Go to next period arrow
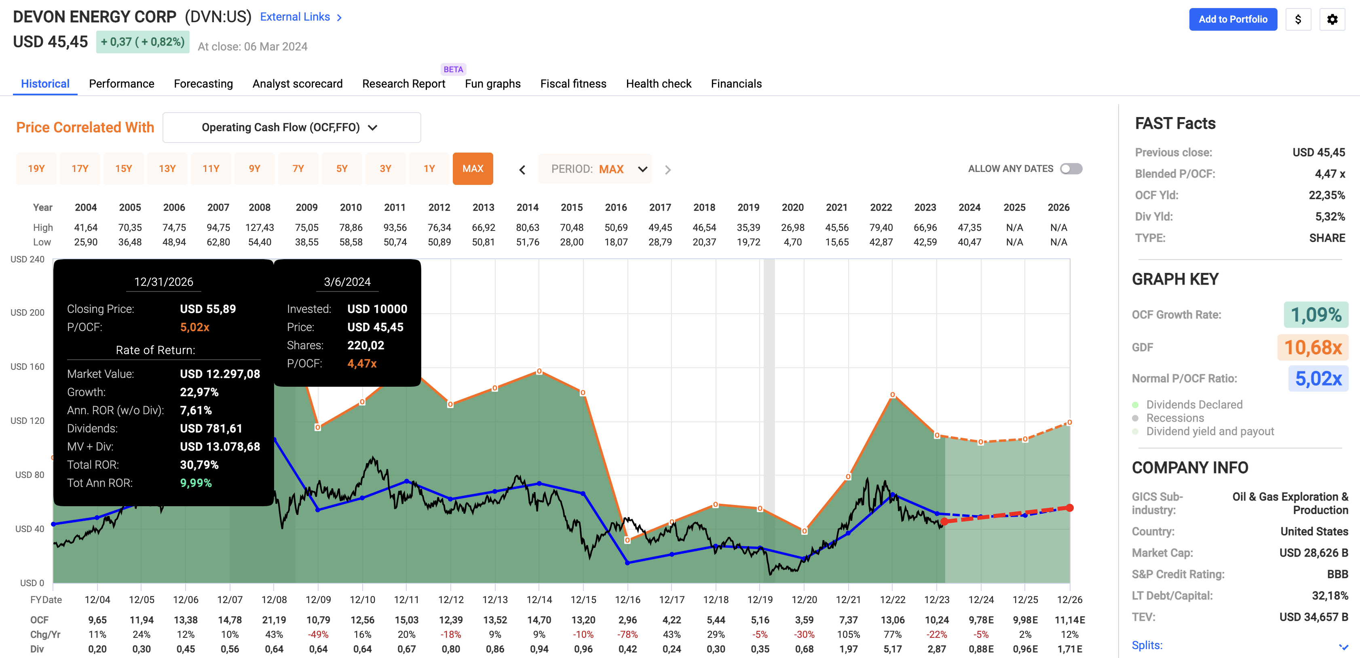Image resolution: width=1360 pixels, height=658 pixels. 667,170
